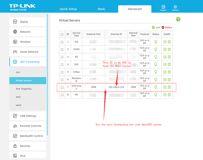Delete the HA entry using trash icon
Viewport: 203px width, 160px height.
coord(169,95)
